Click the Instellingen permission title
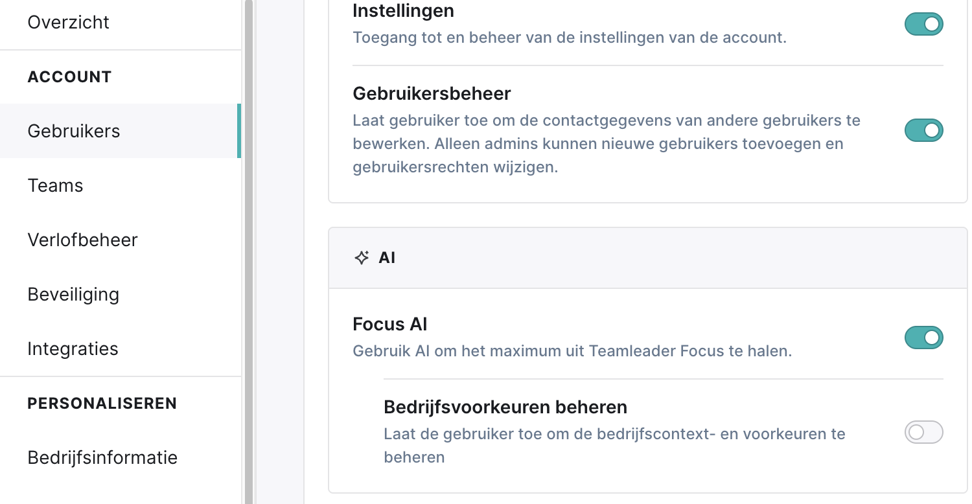Screen dimensions: 972x504 tap(403, 11)
